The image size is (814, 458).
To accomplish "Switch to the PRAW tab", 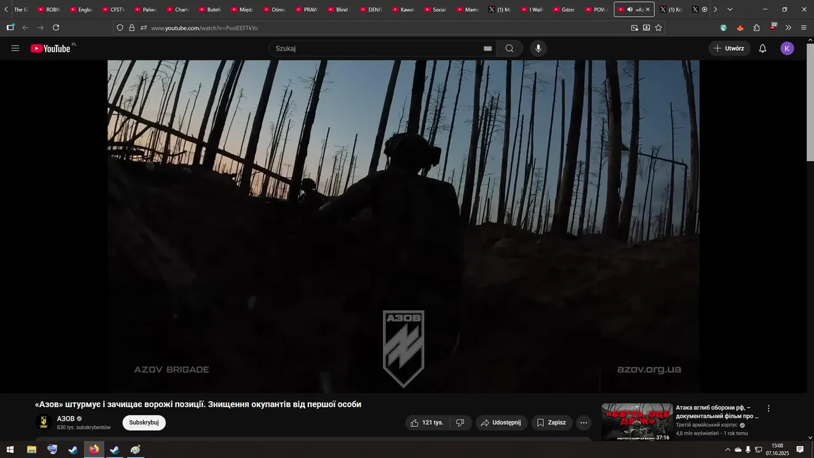I will [x=307, y=10].
